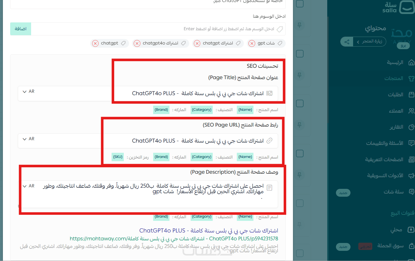Click into the Page Description text area
Viewport: 415px width, 261px height.
coord(148,194)
